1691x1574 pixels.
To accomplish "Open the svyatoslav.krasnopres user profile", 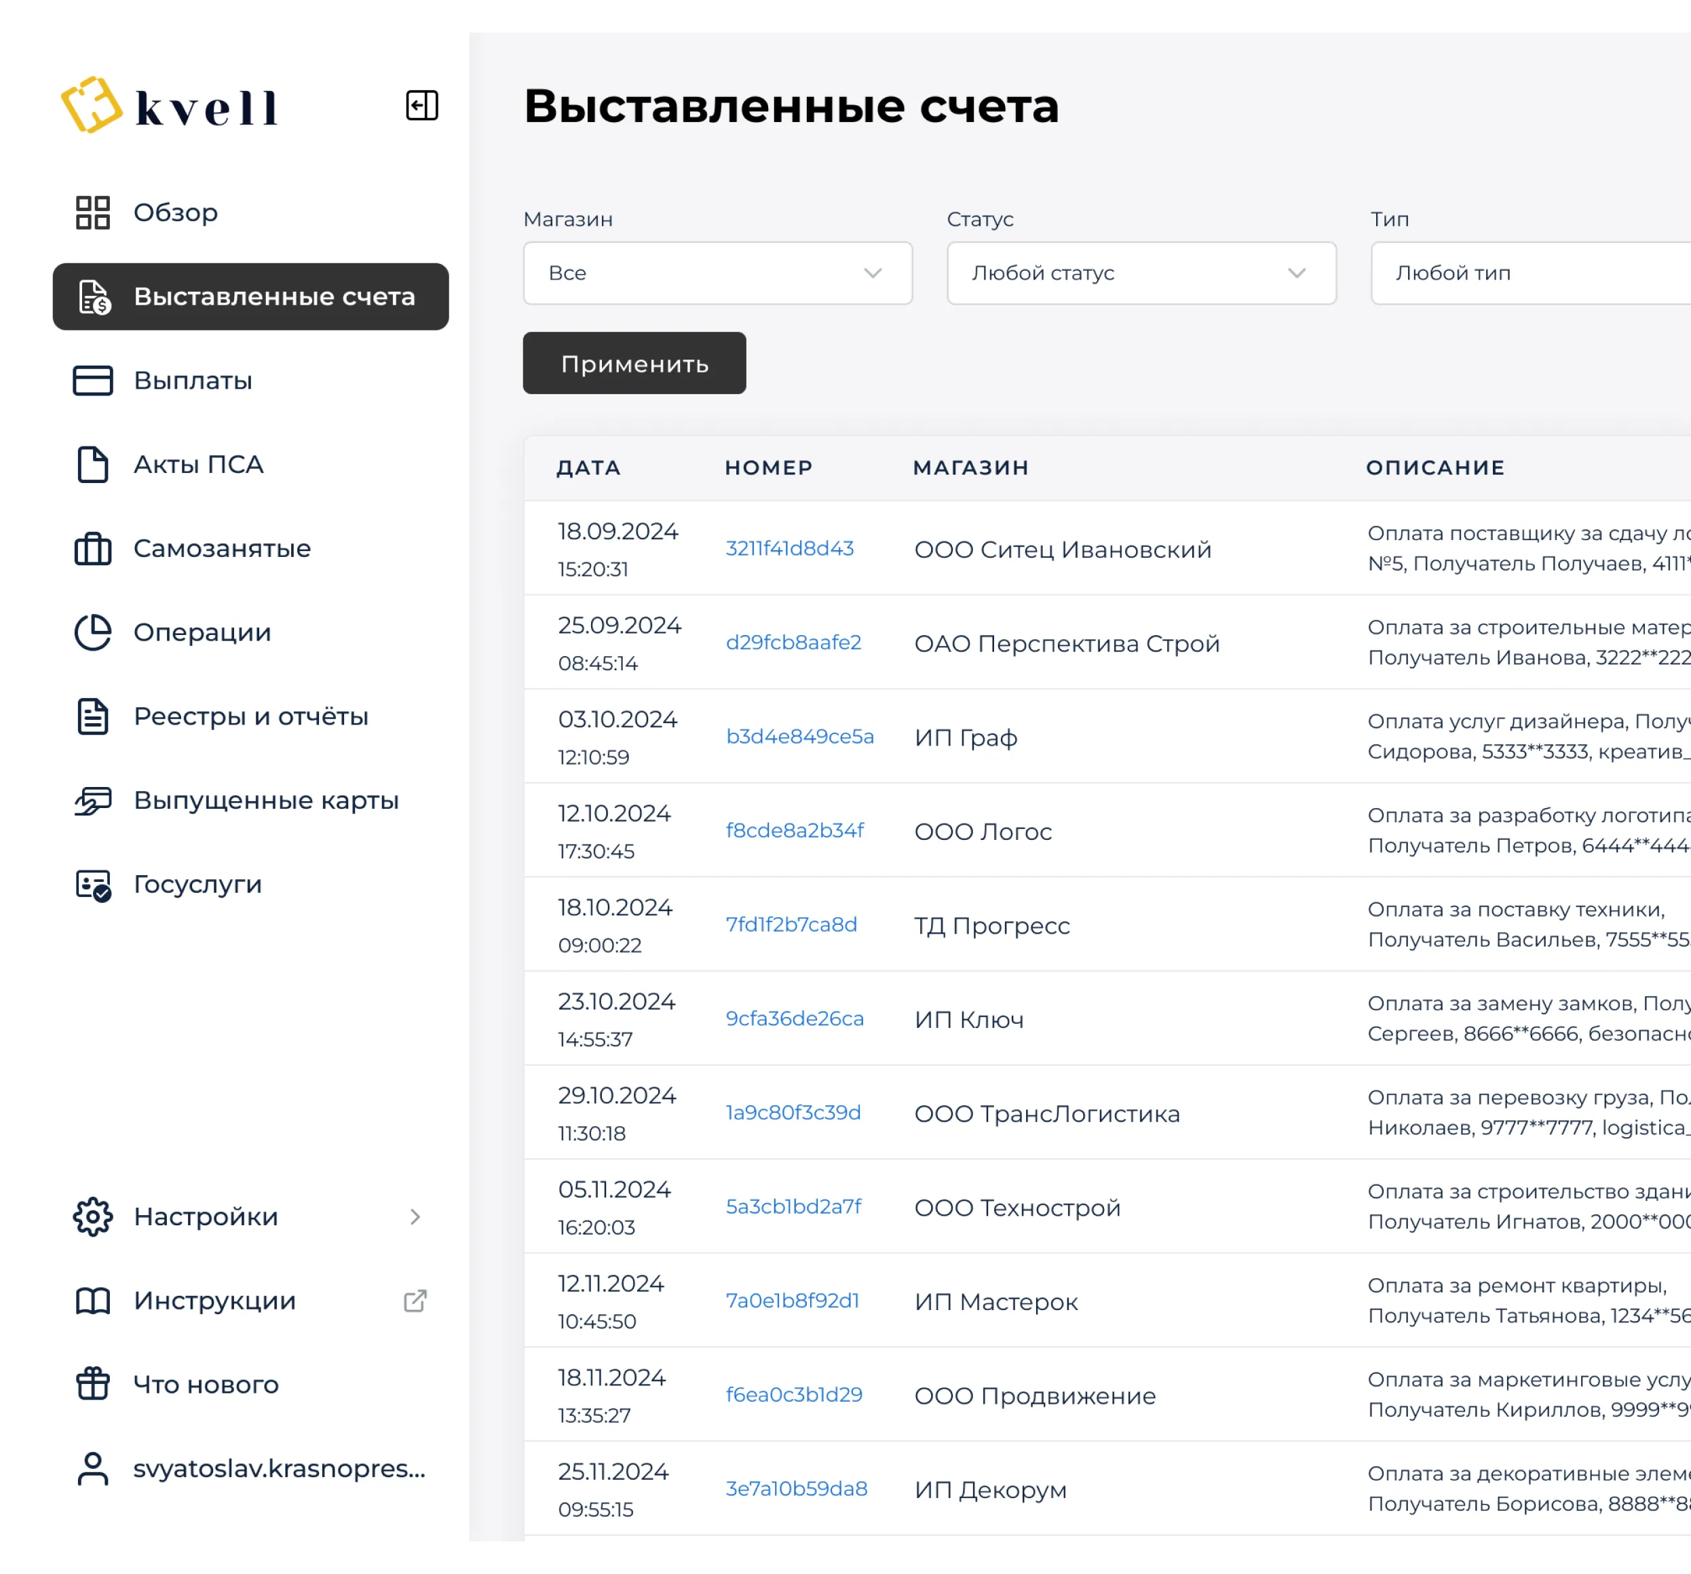I will (278, 1467).
